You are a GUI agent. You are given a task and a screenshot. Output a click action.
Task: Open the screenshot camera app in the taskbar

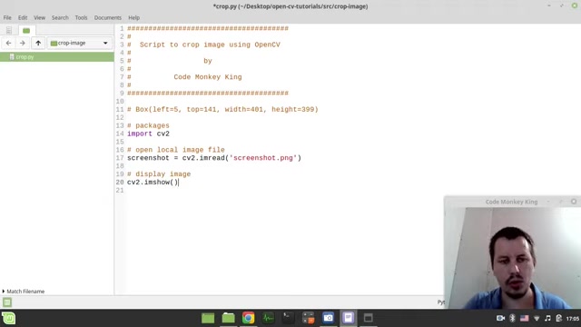click(x=328, y=318)
